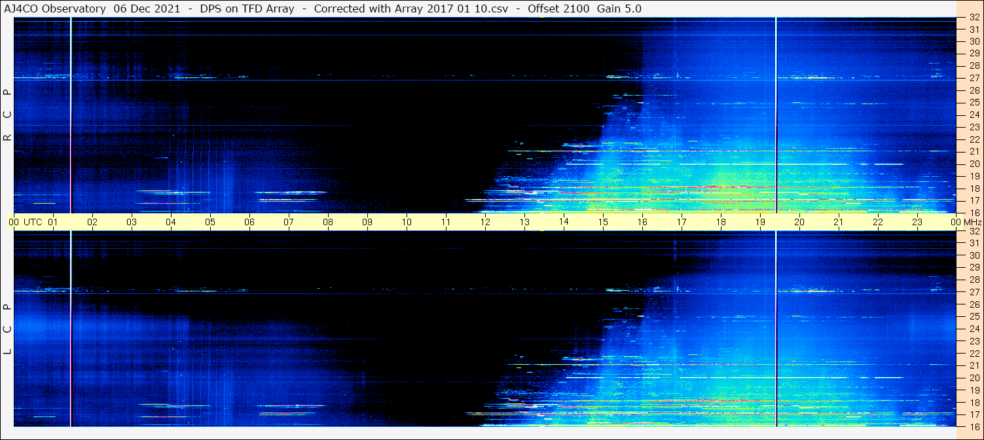Select the 28 MHz label on LCP scale
The height and width of the screenshot is (440, 984).
(x=974, y=280)
